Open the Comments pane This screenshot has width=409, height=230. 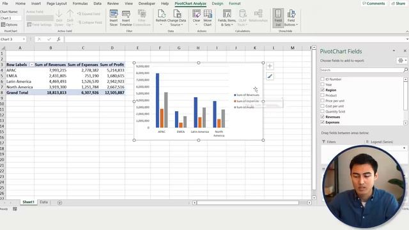tap(373, 3)
